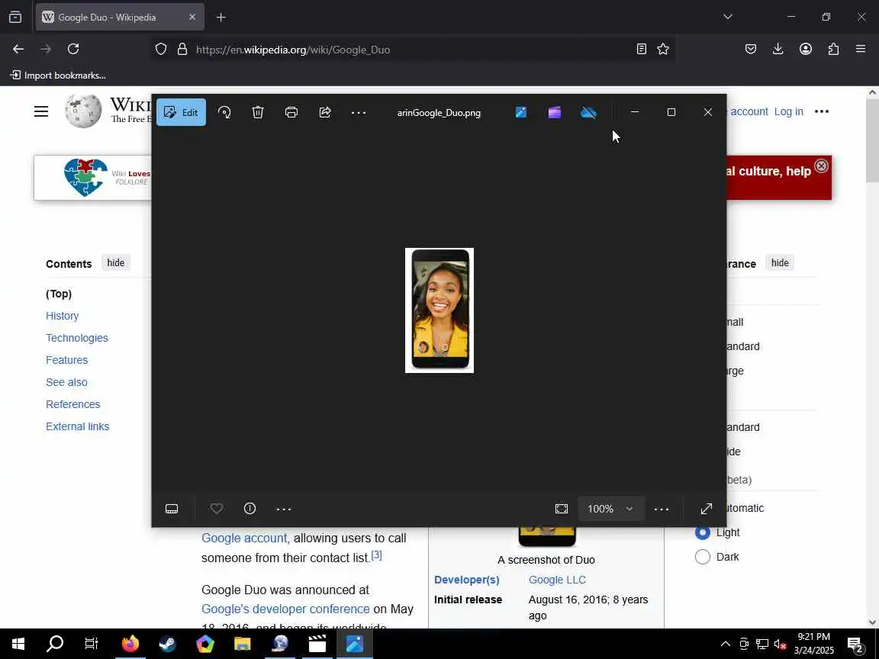The height and width of the screenshot is (659, 879).
Task: Jump to the References section
Action: tap(73, 404)
